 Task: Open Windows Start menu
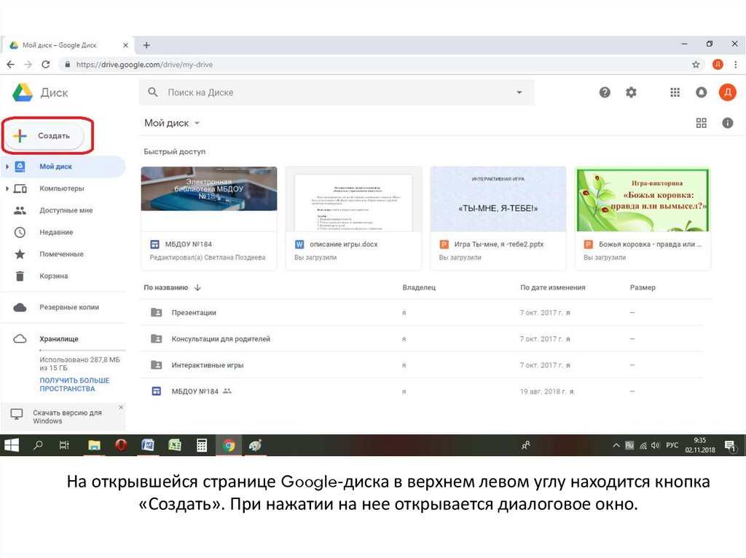tap(12, 445)
